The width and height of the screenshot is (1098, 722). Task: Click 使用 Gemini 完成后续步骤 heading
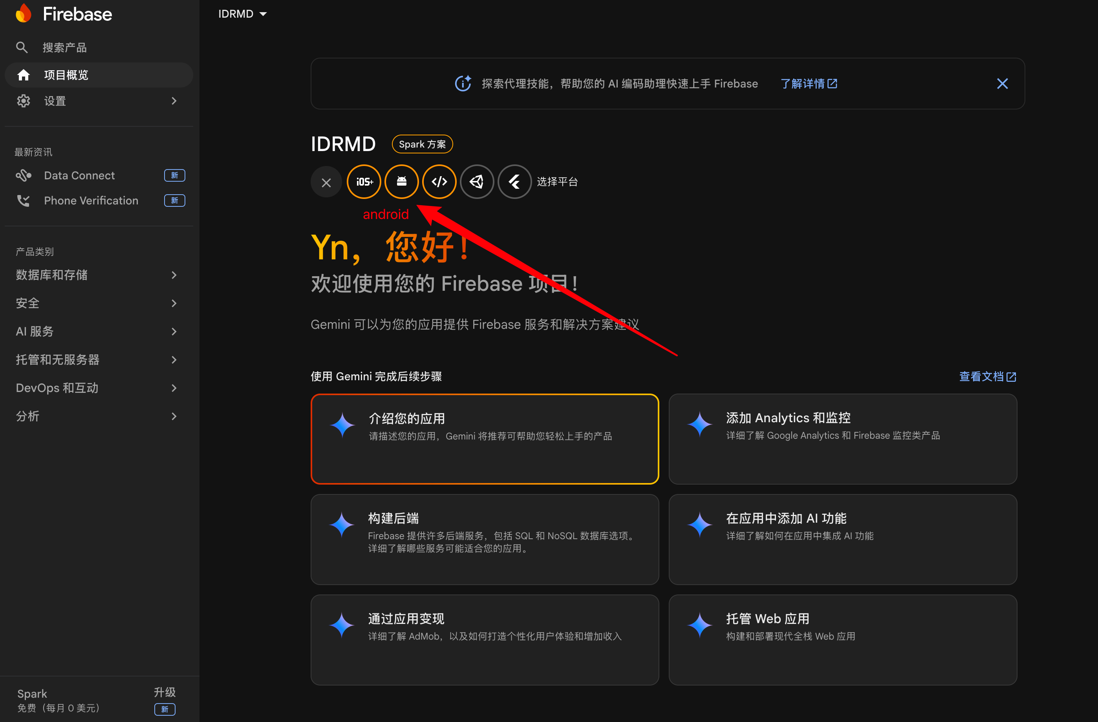pos(377,376)
